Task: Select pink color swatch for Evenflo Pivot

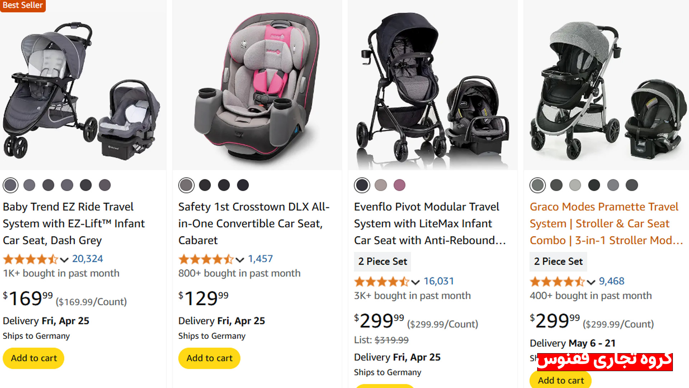Action: pyautogui.click(x=399, y=185)
